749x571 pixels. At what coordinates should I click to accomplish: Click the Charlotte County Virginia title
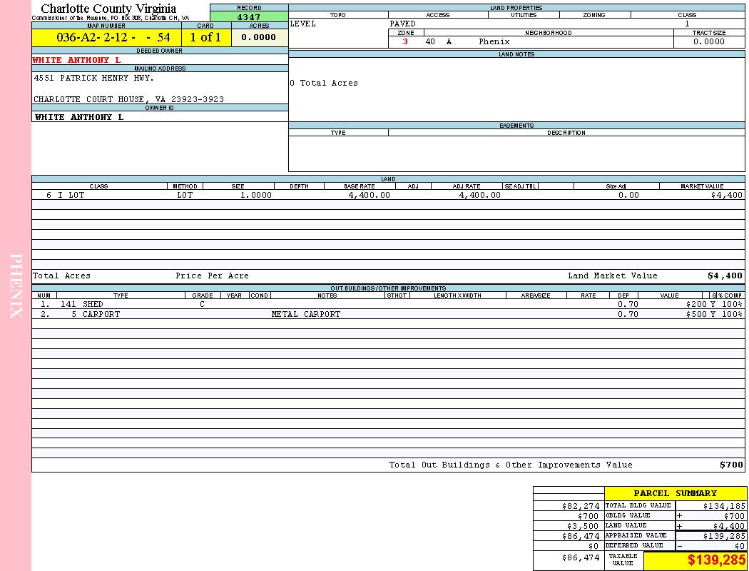pos(108,9)
